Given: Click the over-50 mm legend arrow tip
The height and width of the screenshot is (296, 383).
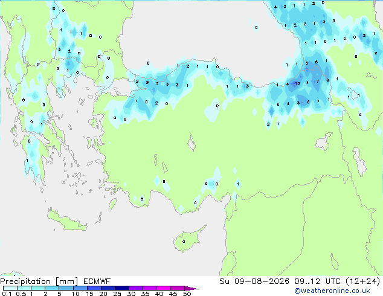Looking at the screenshot, I should coord(191,288).
